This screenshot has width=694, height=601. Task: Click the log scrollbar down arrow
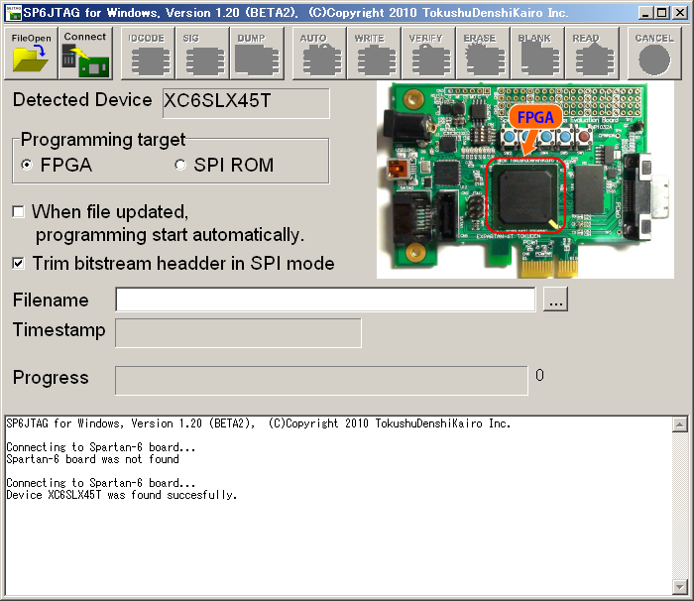(x=679, y=584)
